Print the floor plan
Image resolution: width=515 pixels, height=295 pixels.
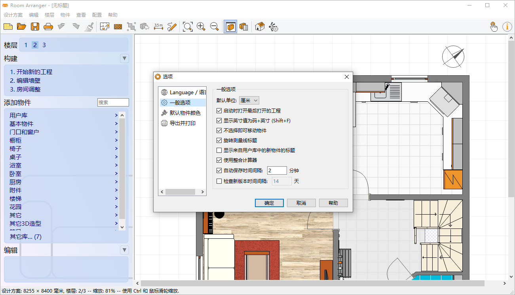point(48,27)
